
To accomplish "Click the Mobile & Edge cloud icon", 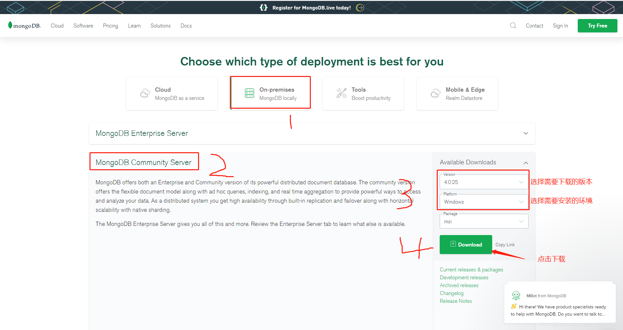I will pos(435,93).
